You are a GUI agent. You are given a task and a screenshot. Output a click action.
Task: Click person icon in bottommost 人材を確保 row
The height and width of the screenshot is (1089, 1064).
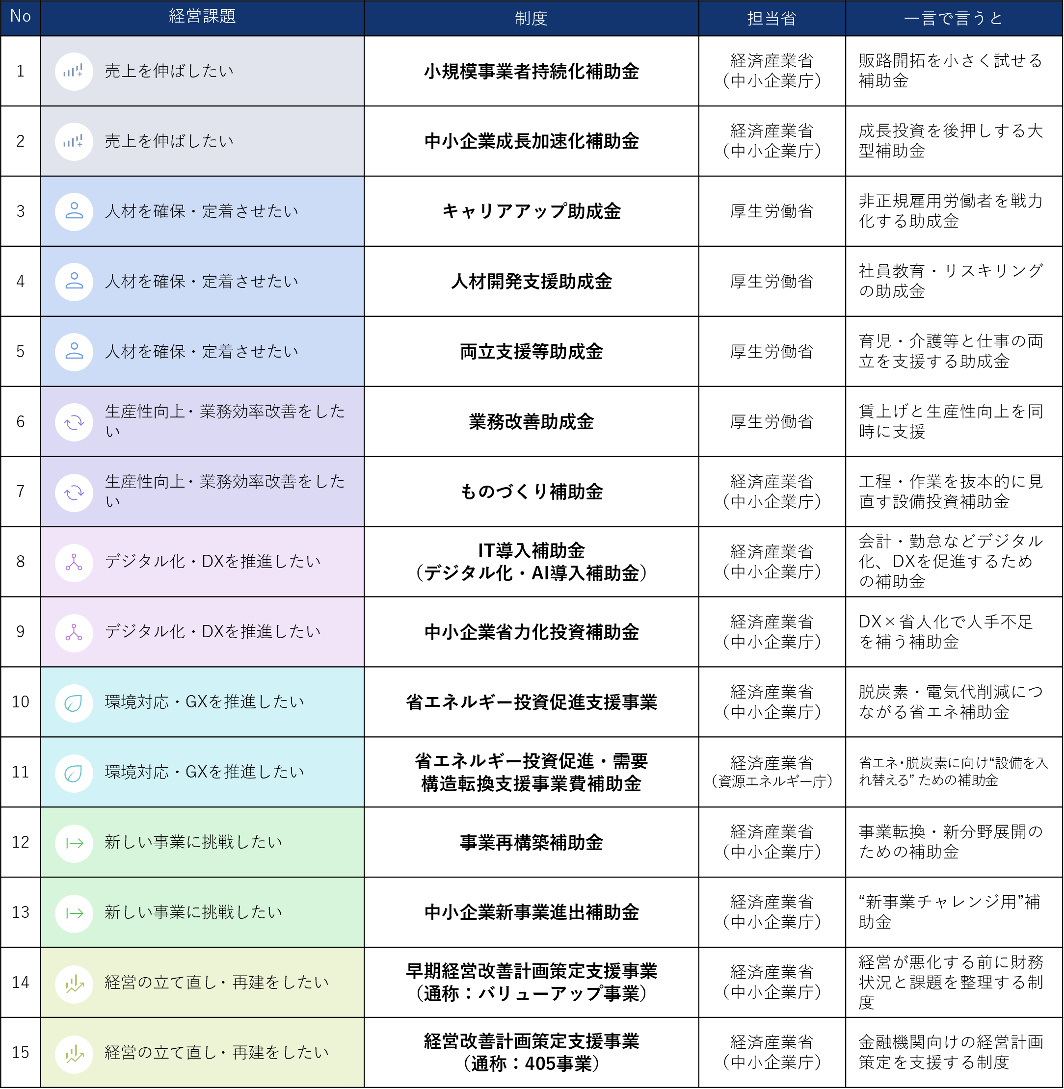74,352
